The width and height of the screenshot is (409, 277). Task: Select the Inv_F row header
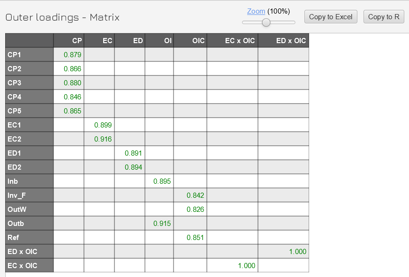pos(30,195)
